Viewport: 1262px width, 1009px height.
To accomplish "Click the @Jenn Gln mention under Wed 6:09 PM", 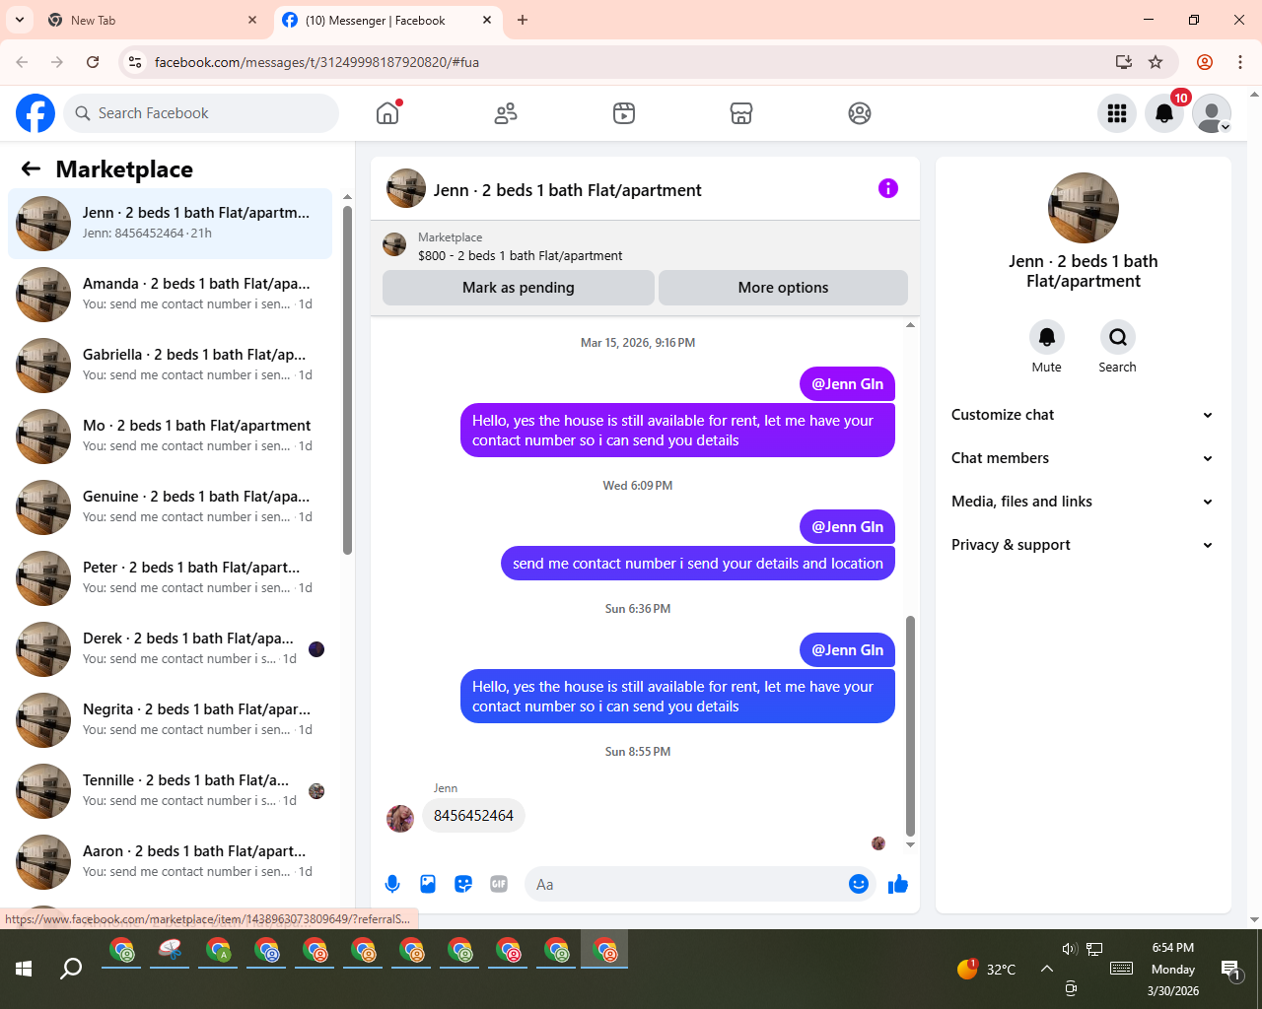I will click(x=847, y=527).
